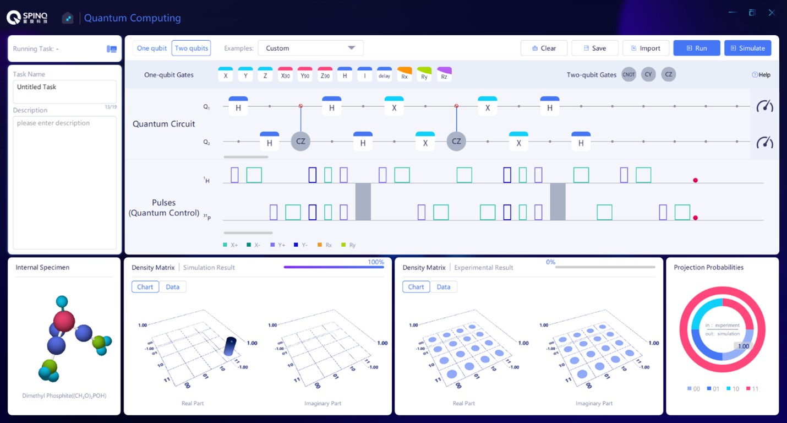Image resolution: width=787 pixels, height=423 pixels.
Task: Click the Quantum Circuit horizontal scrollbar
Action: [246, 157]
